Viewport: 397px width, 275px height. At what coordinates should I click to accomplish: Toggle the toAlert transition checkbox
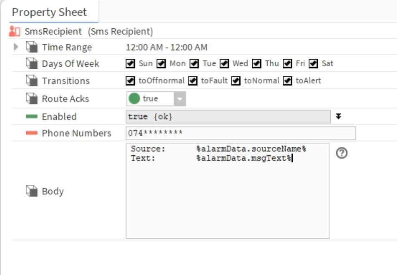(287, 80)
